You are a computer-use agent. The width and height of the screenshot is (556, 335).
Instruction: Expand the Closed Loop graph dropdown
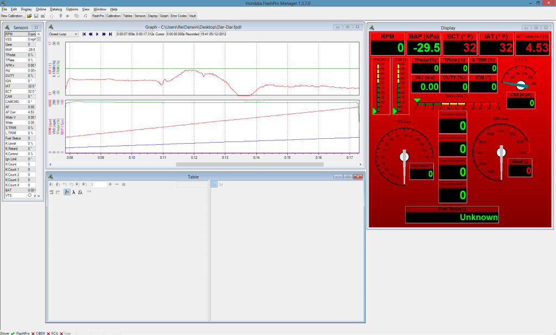[x=63, y=34]
